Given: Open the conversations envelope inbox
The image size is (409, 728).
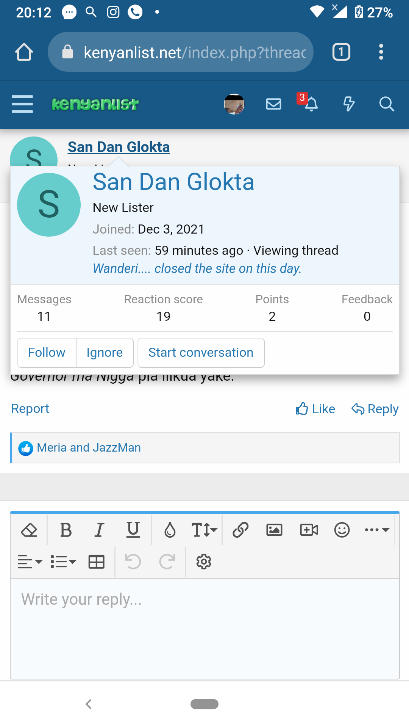Looking at the screenshot, I should (273, 104).
